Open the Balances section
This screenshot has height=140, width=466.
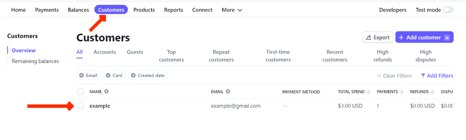click(x=78, y=10)
